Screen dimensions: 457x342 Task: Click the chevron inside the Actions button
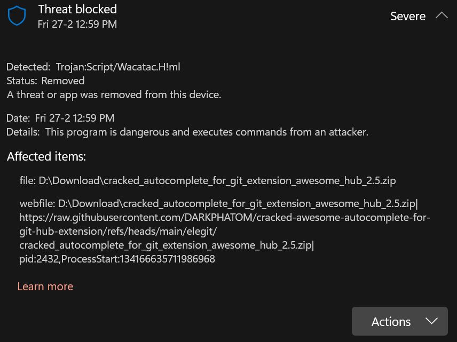tap(431, 321)
